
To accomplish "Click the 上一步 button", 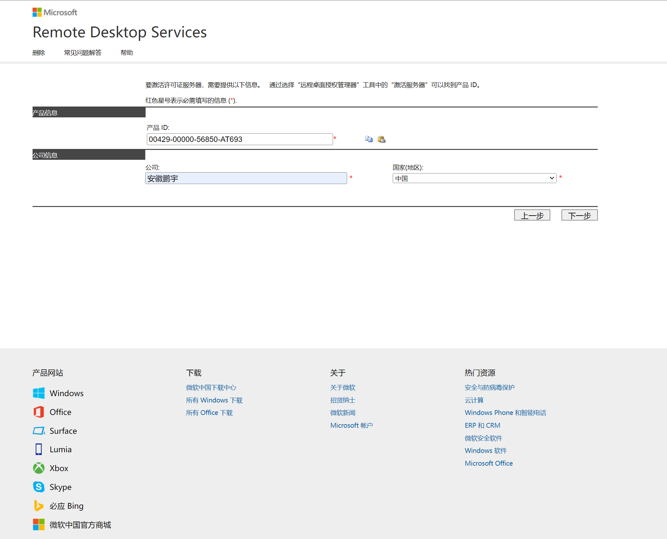I will click(x=532, y=215).
